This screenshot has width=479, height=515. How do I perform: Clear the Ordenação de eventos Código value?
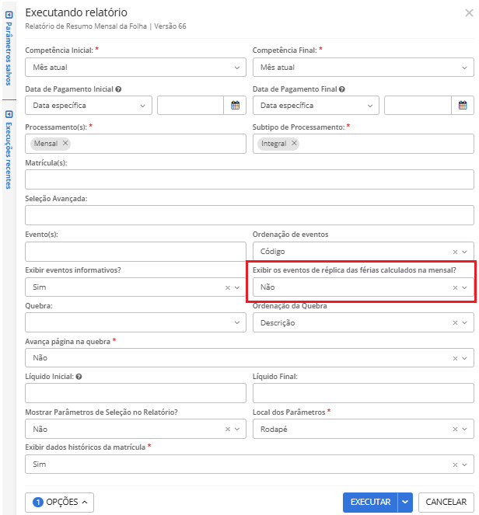(x=455, y=252)
